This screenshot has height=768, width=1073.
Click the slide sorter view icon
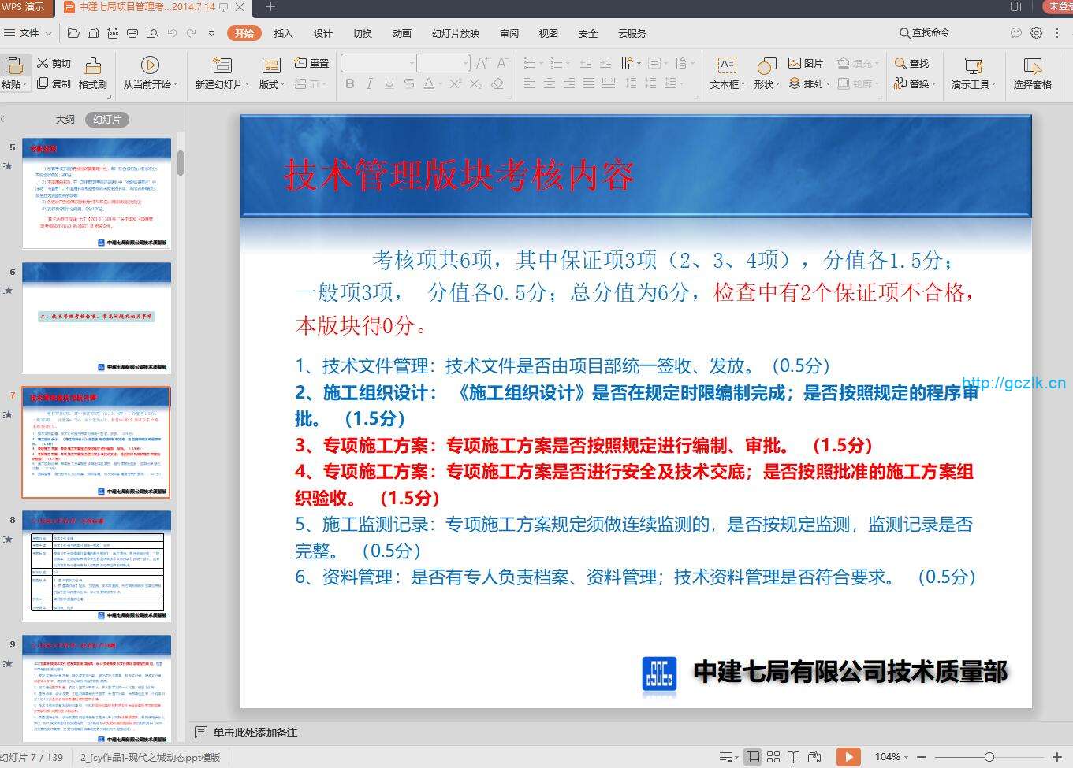(x=773, y=755)
